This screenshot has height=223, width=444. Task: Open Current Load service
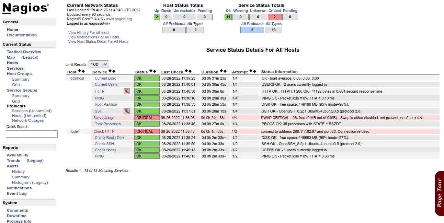pos(105,78)
